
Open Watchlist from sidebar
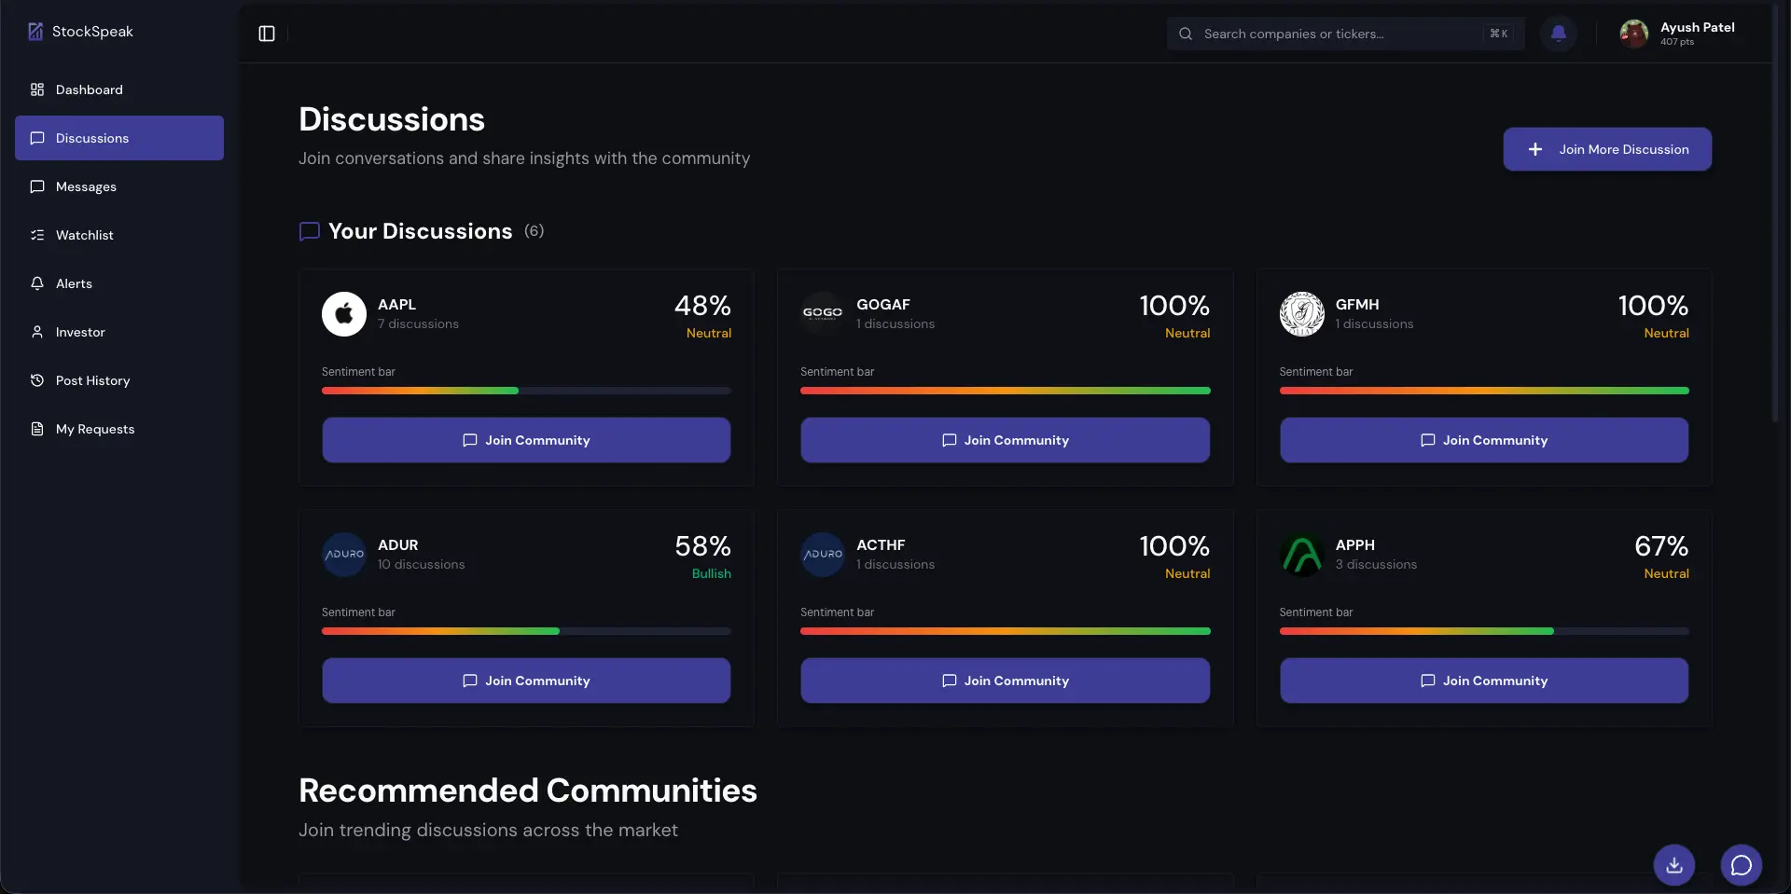pyautogui.click(x=119, y=235)
